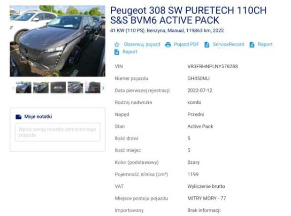Click the ServiceRecord document icon
The height and width of the screenshot is (216, 291).
click(x=207, y=45)
